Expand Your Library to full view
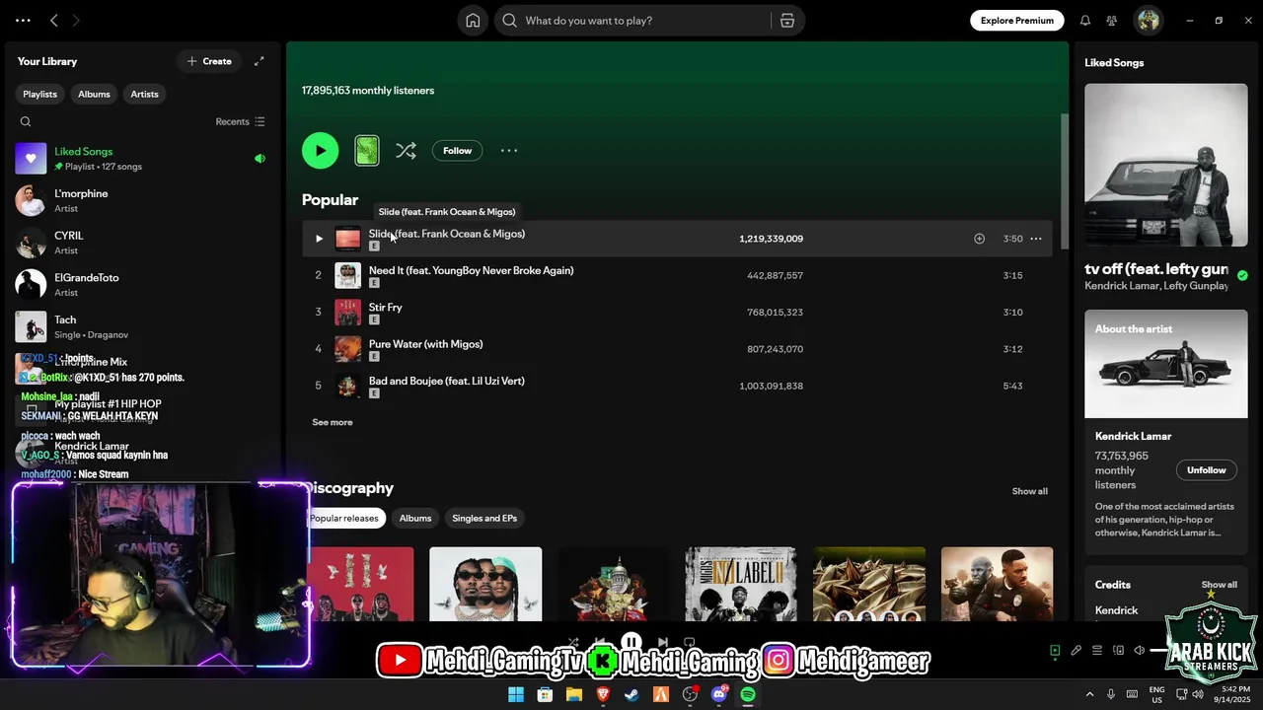The height and width of the screenshot is (710, 1263). point(259,61)
